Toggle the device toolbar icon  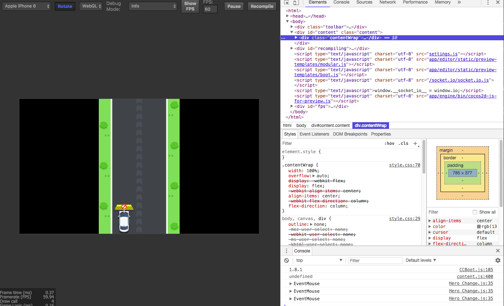coord(296,3)
